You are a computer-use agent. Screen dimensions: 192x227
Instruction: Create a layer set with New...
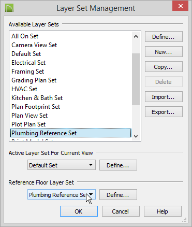coord(164,52)
